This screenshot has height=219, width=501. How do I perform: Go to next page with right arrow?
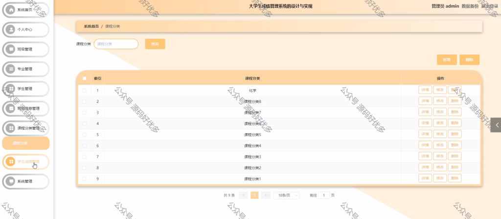266,196
